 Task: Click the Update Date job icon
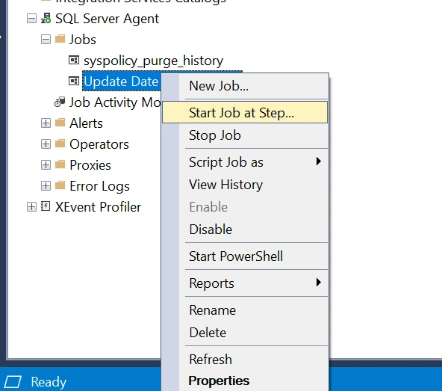tap(74, 81)
